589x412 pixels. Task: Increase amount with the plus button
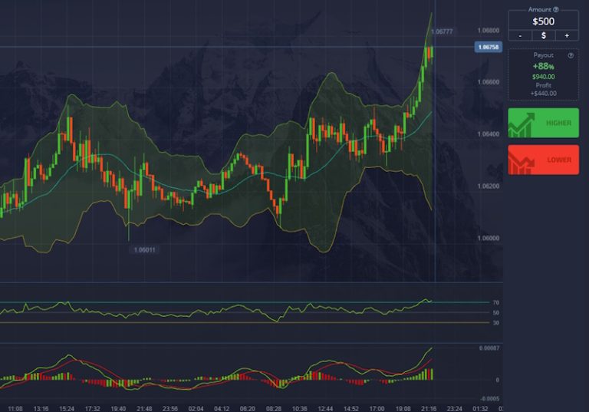coord(567,36)
